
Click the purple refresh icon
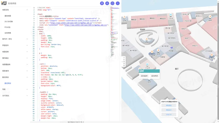[x=113, y=3]
